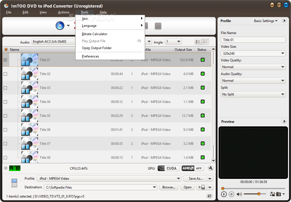Click the Title 01 disc thumbnail
Viewport: 291px width, 202px height.
pos(30,60)
